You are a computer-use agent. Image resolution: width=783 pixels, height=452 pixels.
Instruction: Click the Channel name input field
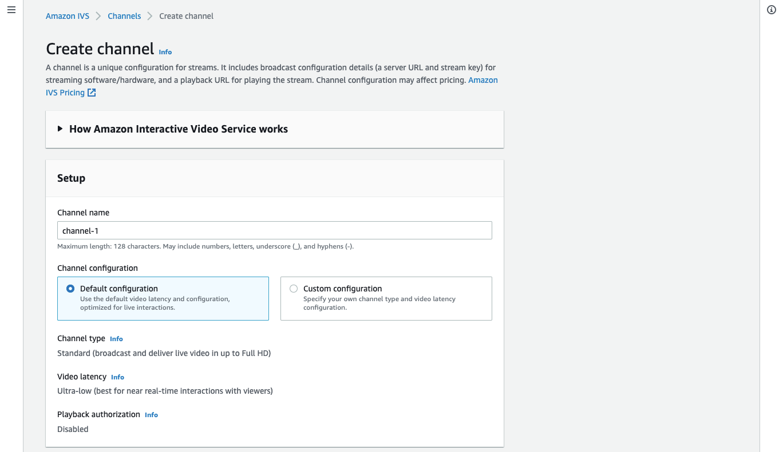(x=275, y=230)
